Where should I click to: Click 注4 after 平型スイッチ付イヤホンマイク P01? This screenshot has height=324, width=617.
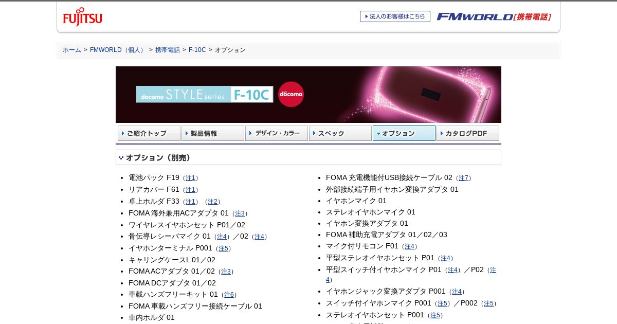pyautogui.click(x=452, y=270)
